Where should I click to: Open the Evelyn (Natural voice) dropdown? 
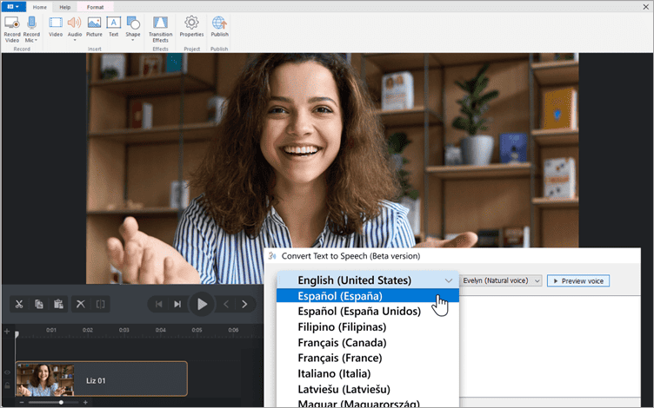click(x=501, y=280)
